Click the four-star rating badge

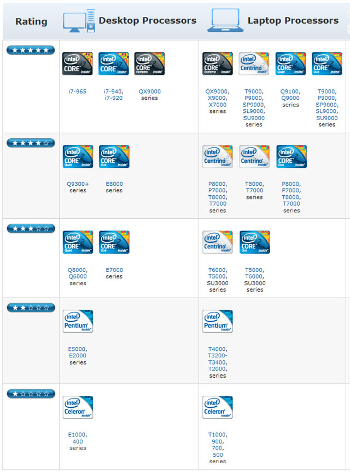(x=31, y=143)
